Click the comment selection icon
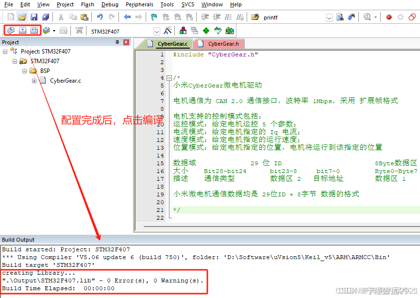420x298 pixels. tap(228, 17)
